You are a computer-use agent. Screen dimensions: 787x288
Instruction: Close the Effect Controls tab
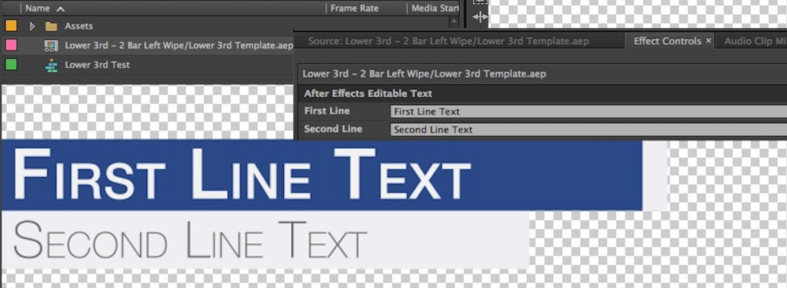[x=708, y=41]
